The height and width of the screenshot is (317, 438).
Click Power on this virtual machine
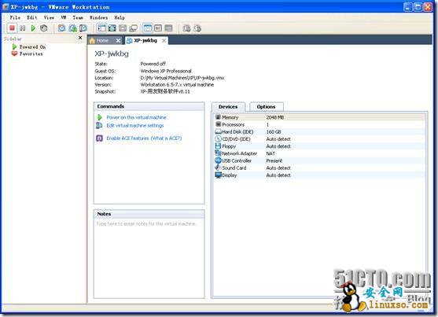click(136, 117)
